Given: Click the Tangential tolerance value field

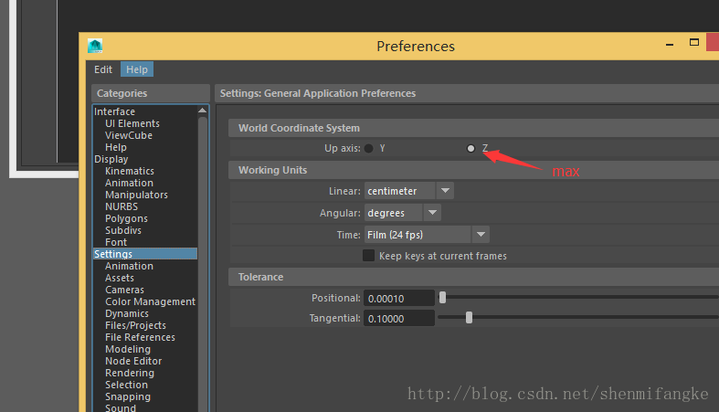Looking at the screenshot, I should pos(399,319).
